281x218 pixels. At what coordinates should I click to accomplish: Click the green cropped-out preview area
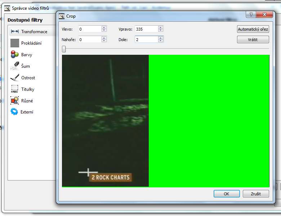(x=209, y=121)
